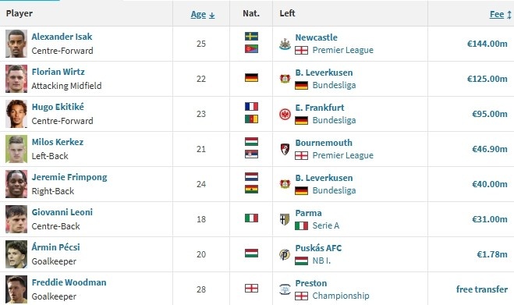This screenshot has height=305, width=514.
Task: Open the B. Leverkusen link in Wirtz row
Action: (x=324, y=73)
